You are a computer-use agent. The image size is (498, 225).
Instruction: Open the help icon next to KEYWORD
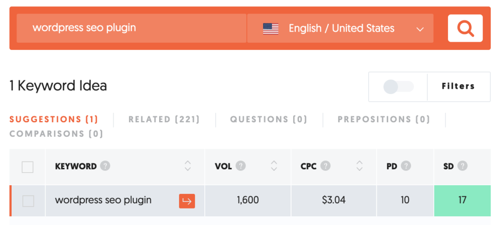pos(105,166)
